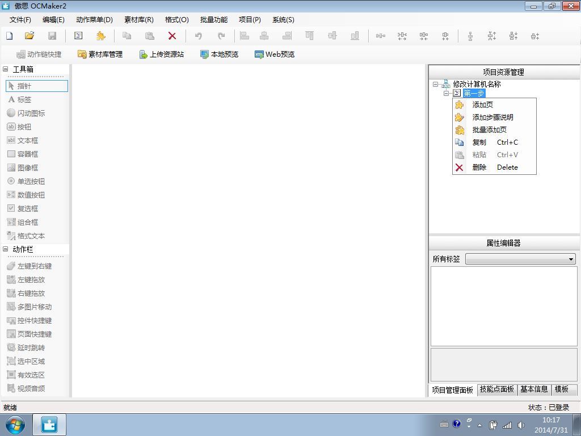
Task: Collapse the 修改计算机名称 tree node
Action: pyautogui.click(x=436, y=84)
